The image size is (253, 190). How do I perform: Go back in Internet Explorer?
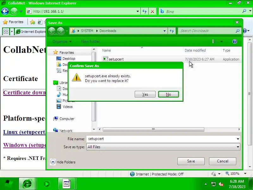click(5, 11)
